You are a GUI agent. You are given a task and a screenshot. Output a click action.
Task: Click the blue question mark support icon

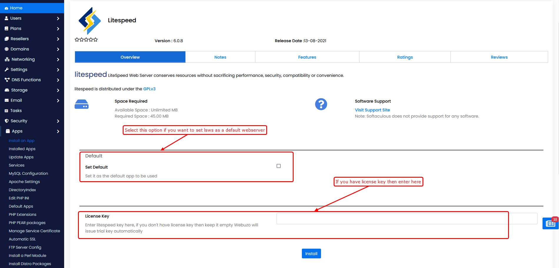pos(321,104)
